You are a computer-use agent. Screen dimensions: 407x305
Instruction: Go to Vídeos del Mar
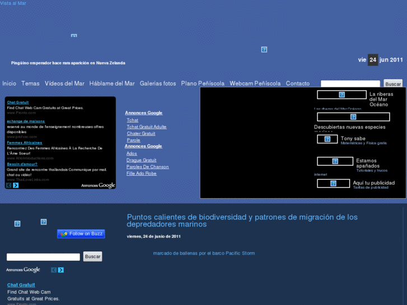[64, 83]
